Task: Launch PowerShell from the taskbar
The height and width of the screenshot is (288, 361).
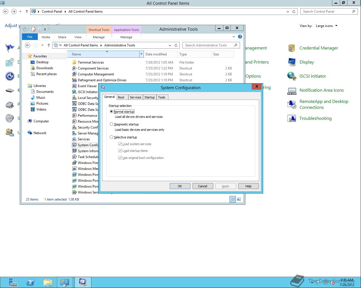Action: [x=30, y=282]
